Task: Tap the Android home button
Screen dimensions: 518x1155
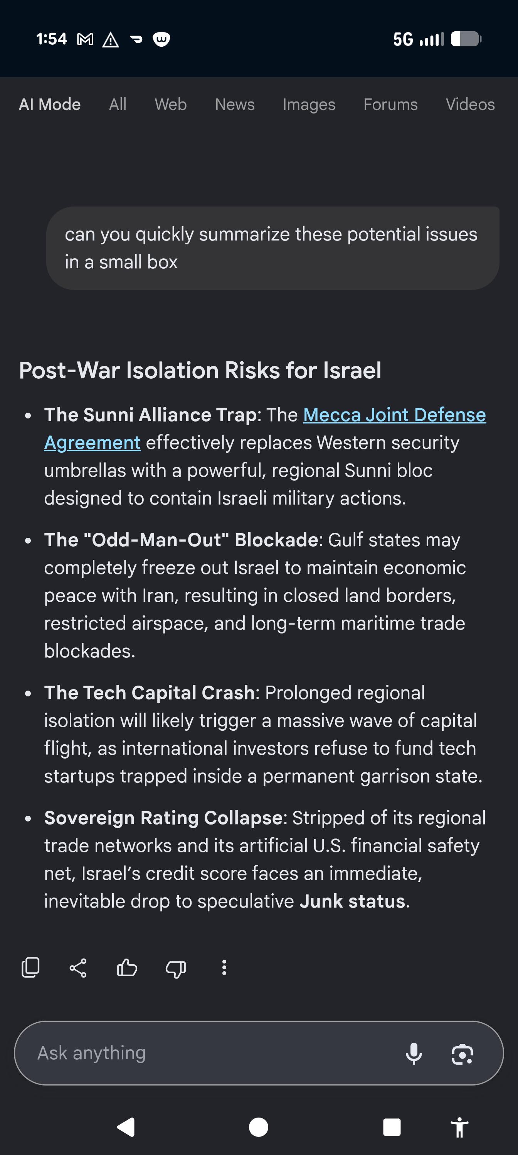Action: pos(258,1127)
